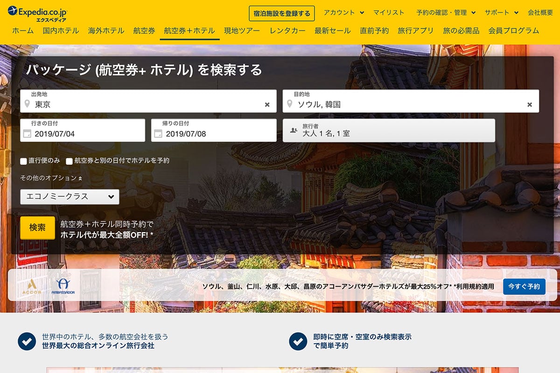
Task: Open the 旅の必需品 tab
Action: [461, 31]
